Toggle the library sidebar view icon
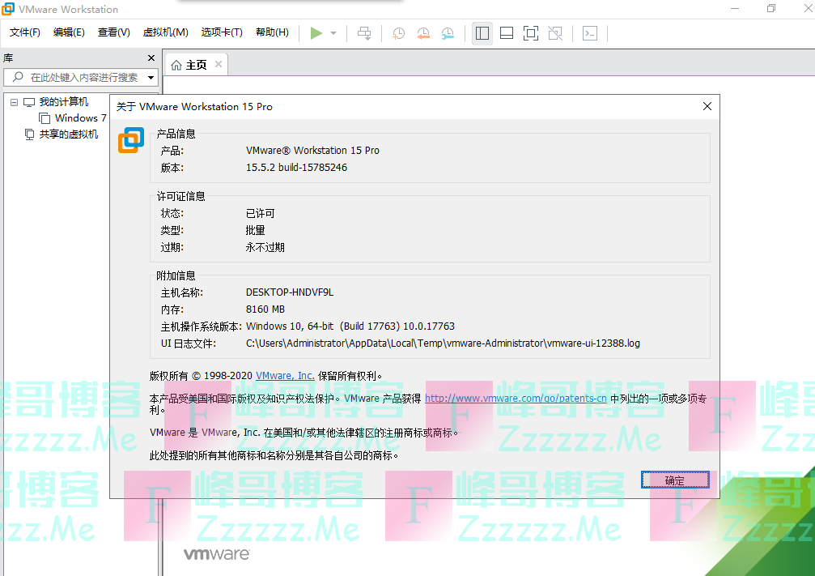This screenshot has height=576, width=815. [482, 33]
